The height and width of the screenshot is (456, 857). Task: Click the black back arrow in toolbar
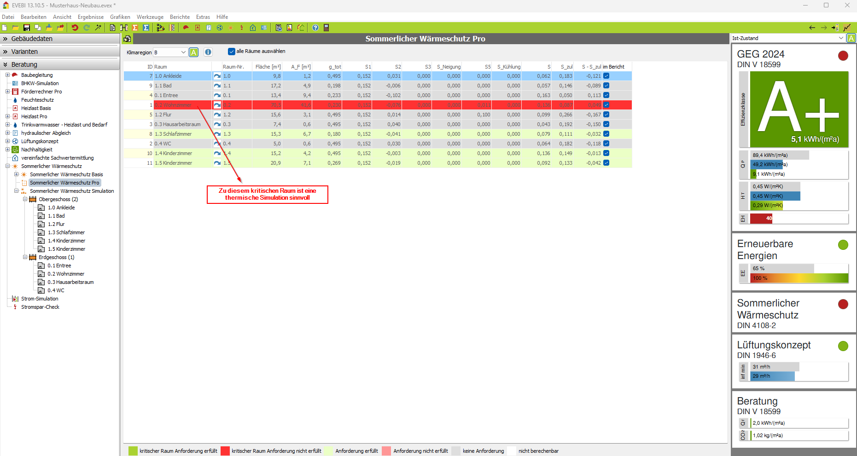(x=812, y=28)
